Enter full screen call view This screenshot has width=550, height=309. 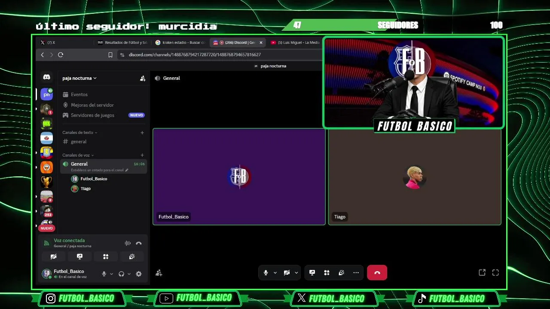tap(495, 273)
